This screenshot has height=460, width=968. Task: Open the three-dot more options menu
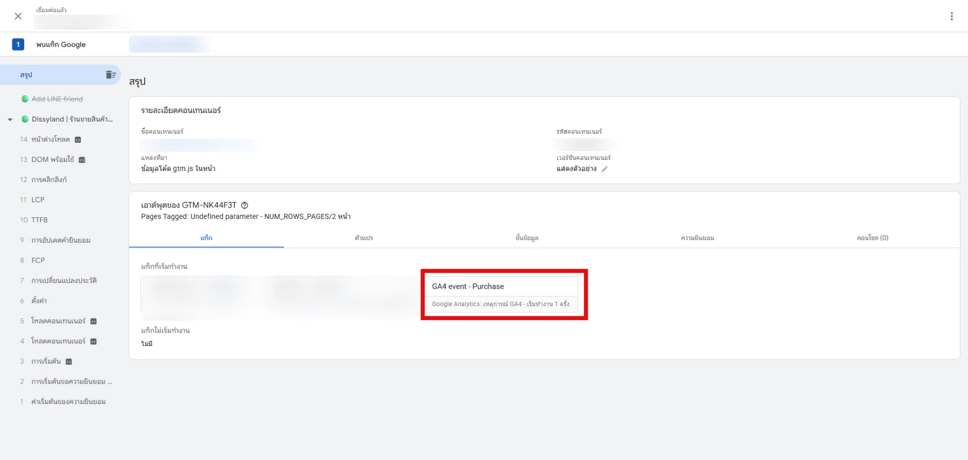click(951, 16)
